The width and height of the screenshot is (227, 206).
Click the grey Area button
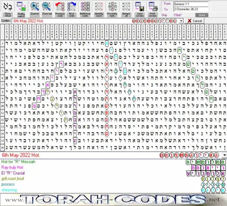click(202, 15)
